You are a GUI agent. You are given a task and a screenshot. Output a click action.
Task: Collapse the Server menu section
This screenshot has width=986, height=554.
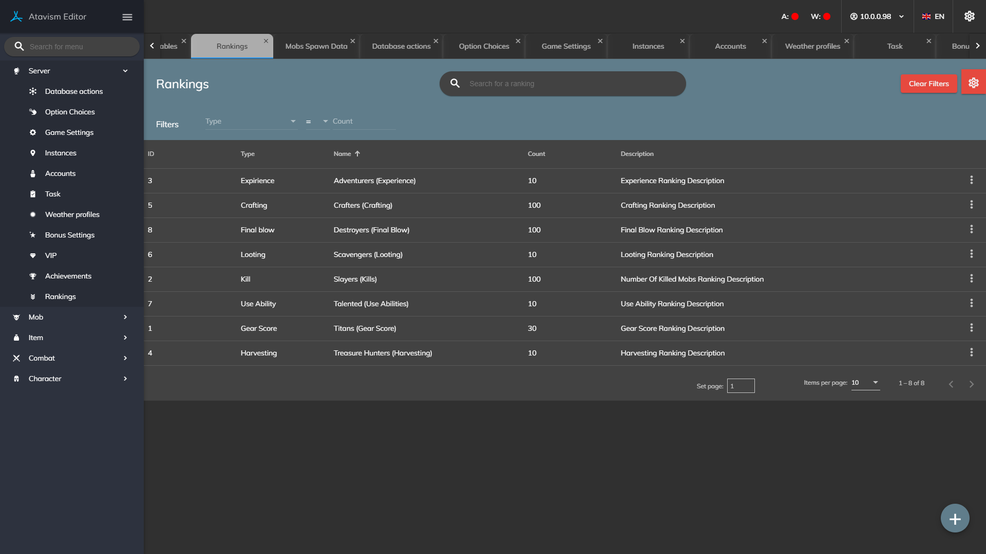point(125,71)
